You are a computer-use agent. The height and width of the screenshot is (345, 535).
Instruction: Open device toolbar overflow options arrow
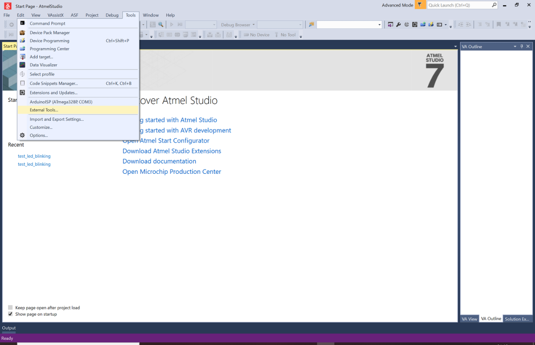(x=301, y=36)
